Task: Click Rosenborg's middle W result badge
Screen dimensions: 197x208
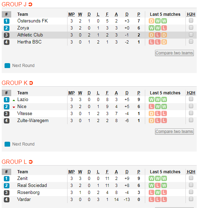Action: tap(158, 193)
